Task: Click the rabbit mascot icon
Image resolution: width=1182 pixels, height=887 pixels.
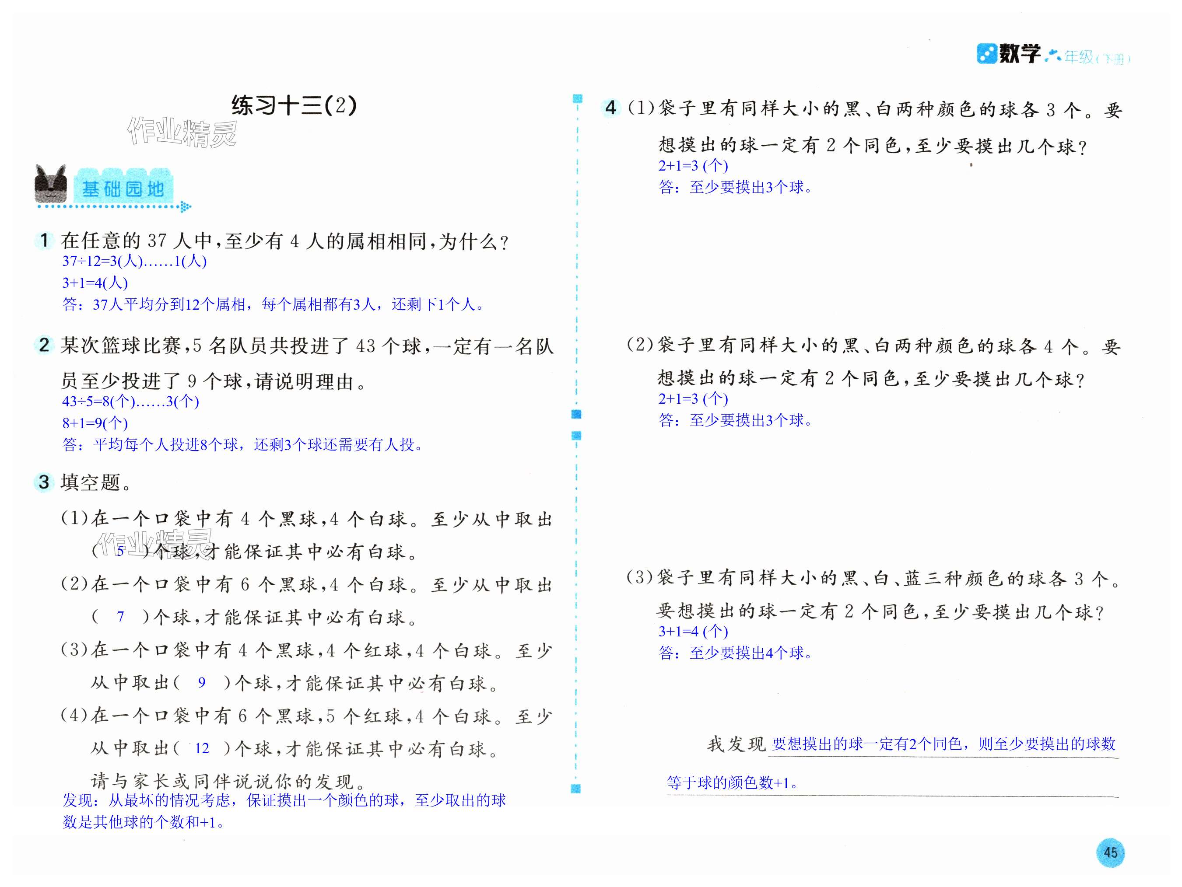Action: click(x=51, y=184)
